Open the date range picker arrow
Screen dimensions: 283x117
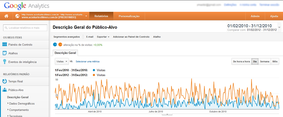[280, 28]
